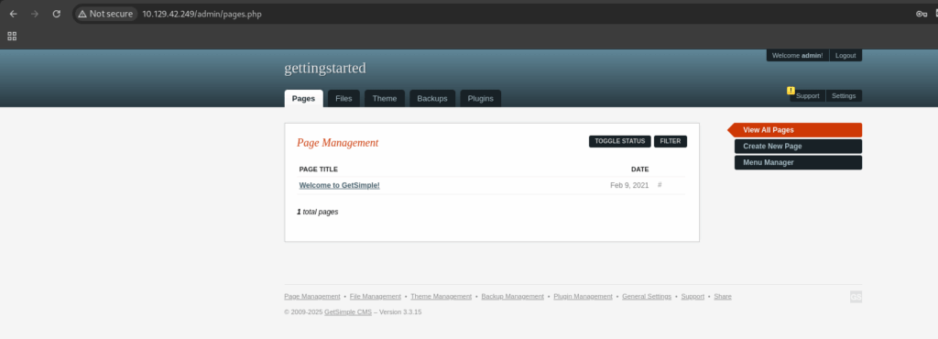This screenshot has width=938, height=339.
Task: Click Create New Page in sidebar
Action: coord(798,146)
